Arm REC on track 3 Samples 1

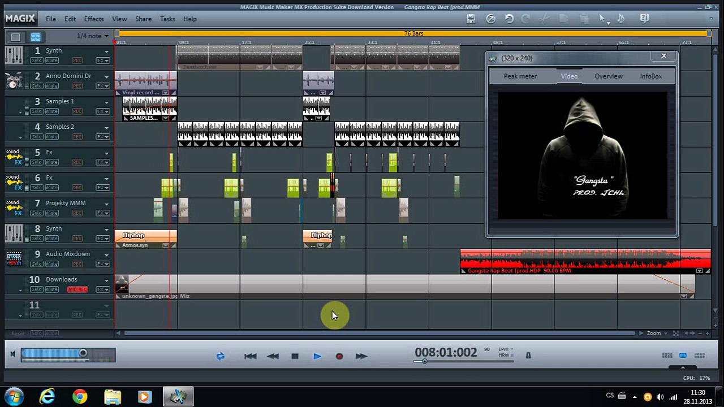(x=77, y=111)
